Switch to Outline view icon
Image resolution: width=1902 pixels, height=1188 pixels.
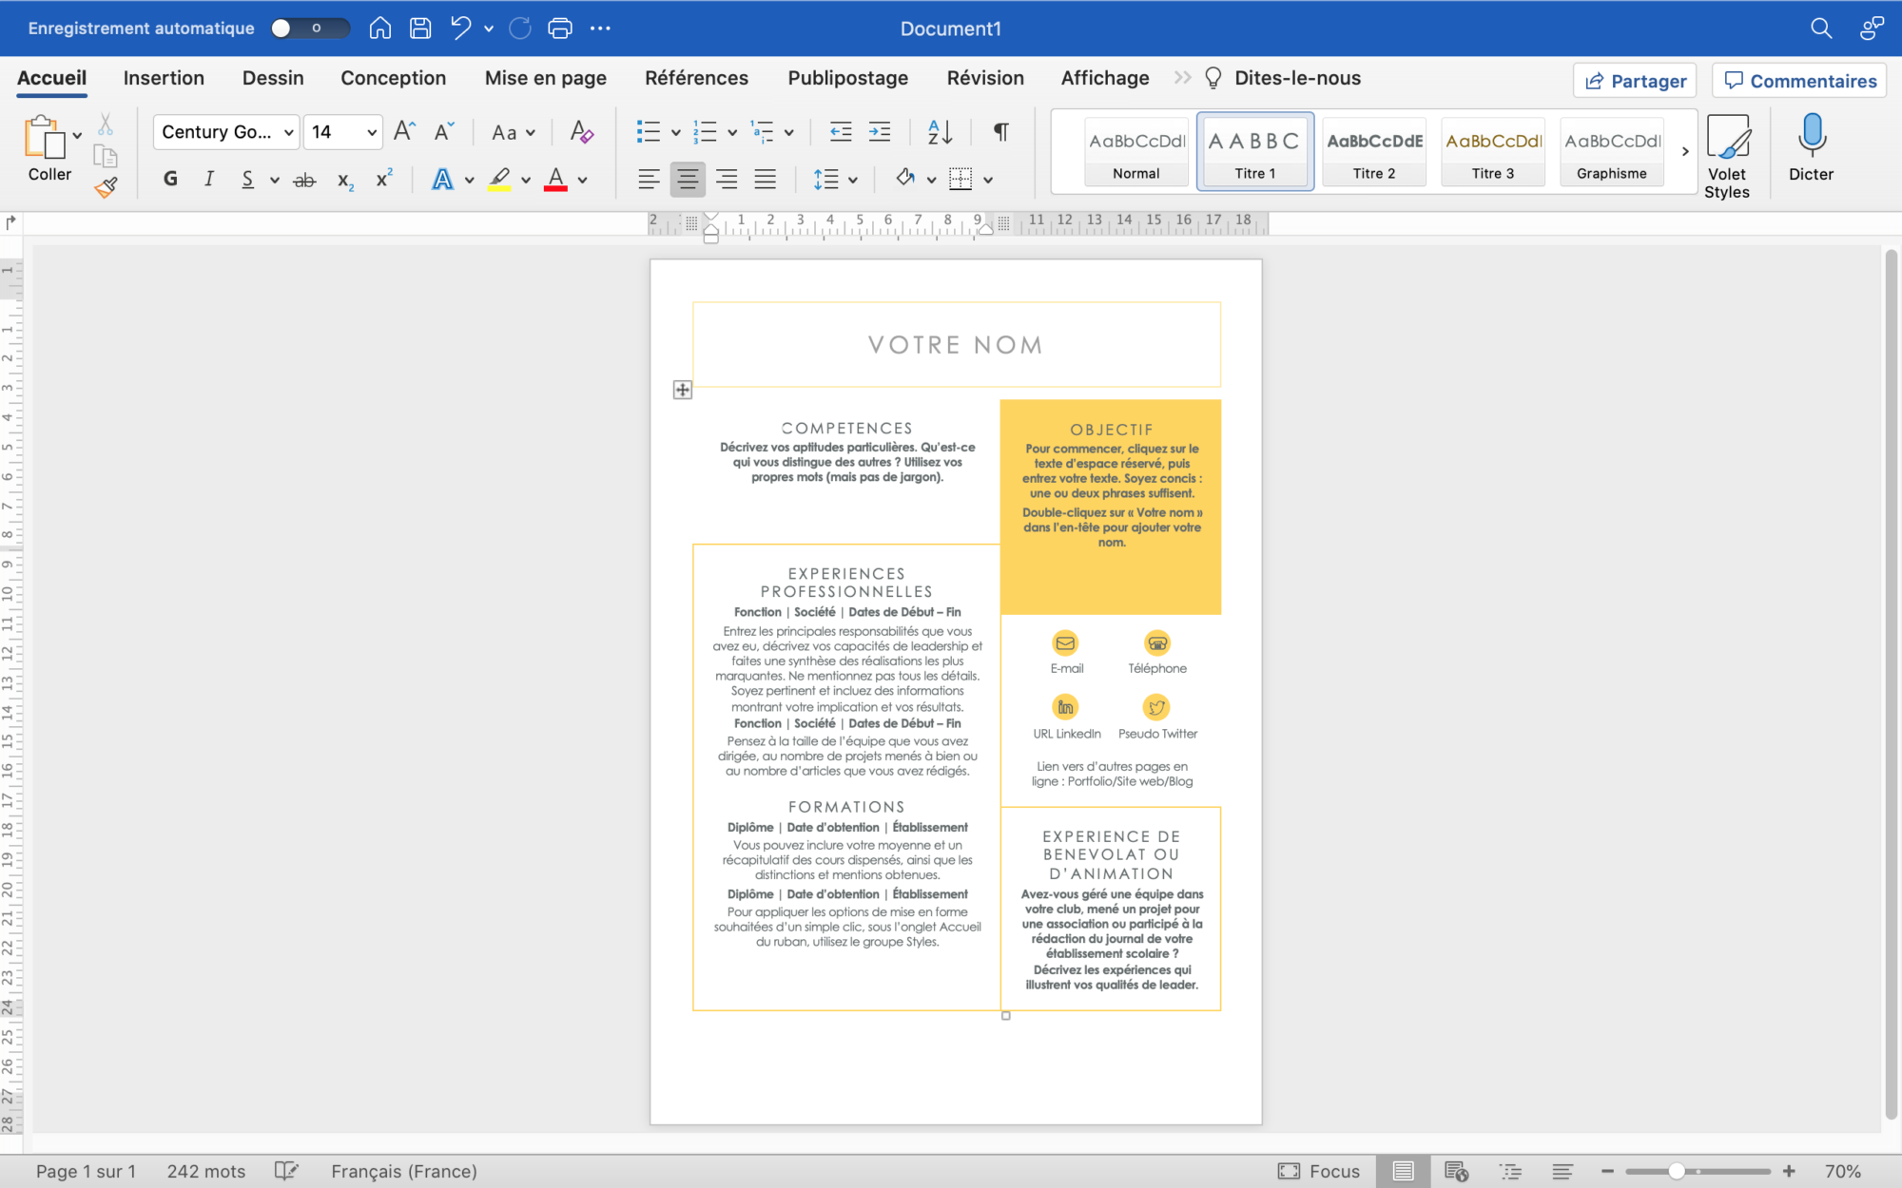[x=1510, y=1171]
